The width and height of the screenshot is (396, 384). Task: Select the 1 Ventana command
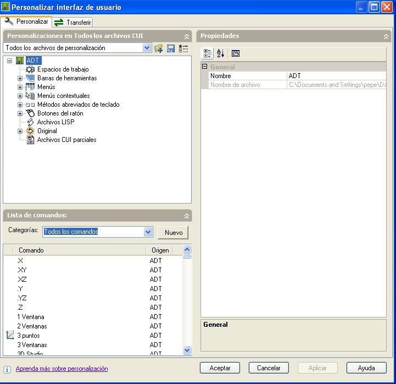[93, 317]
